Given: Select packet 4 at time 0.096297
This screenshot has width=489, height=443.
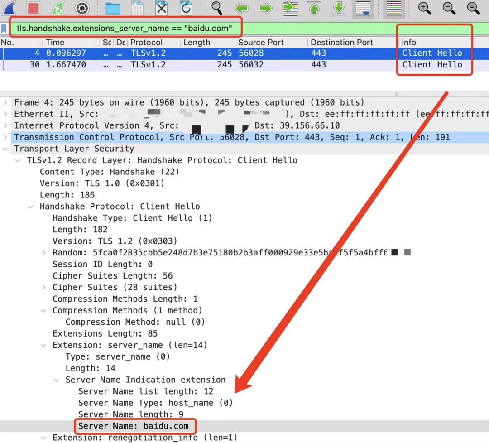Looking at the screenshot, I should pos(244,53).
